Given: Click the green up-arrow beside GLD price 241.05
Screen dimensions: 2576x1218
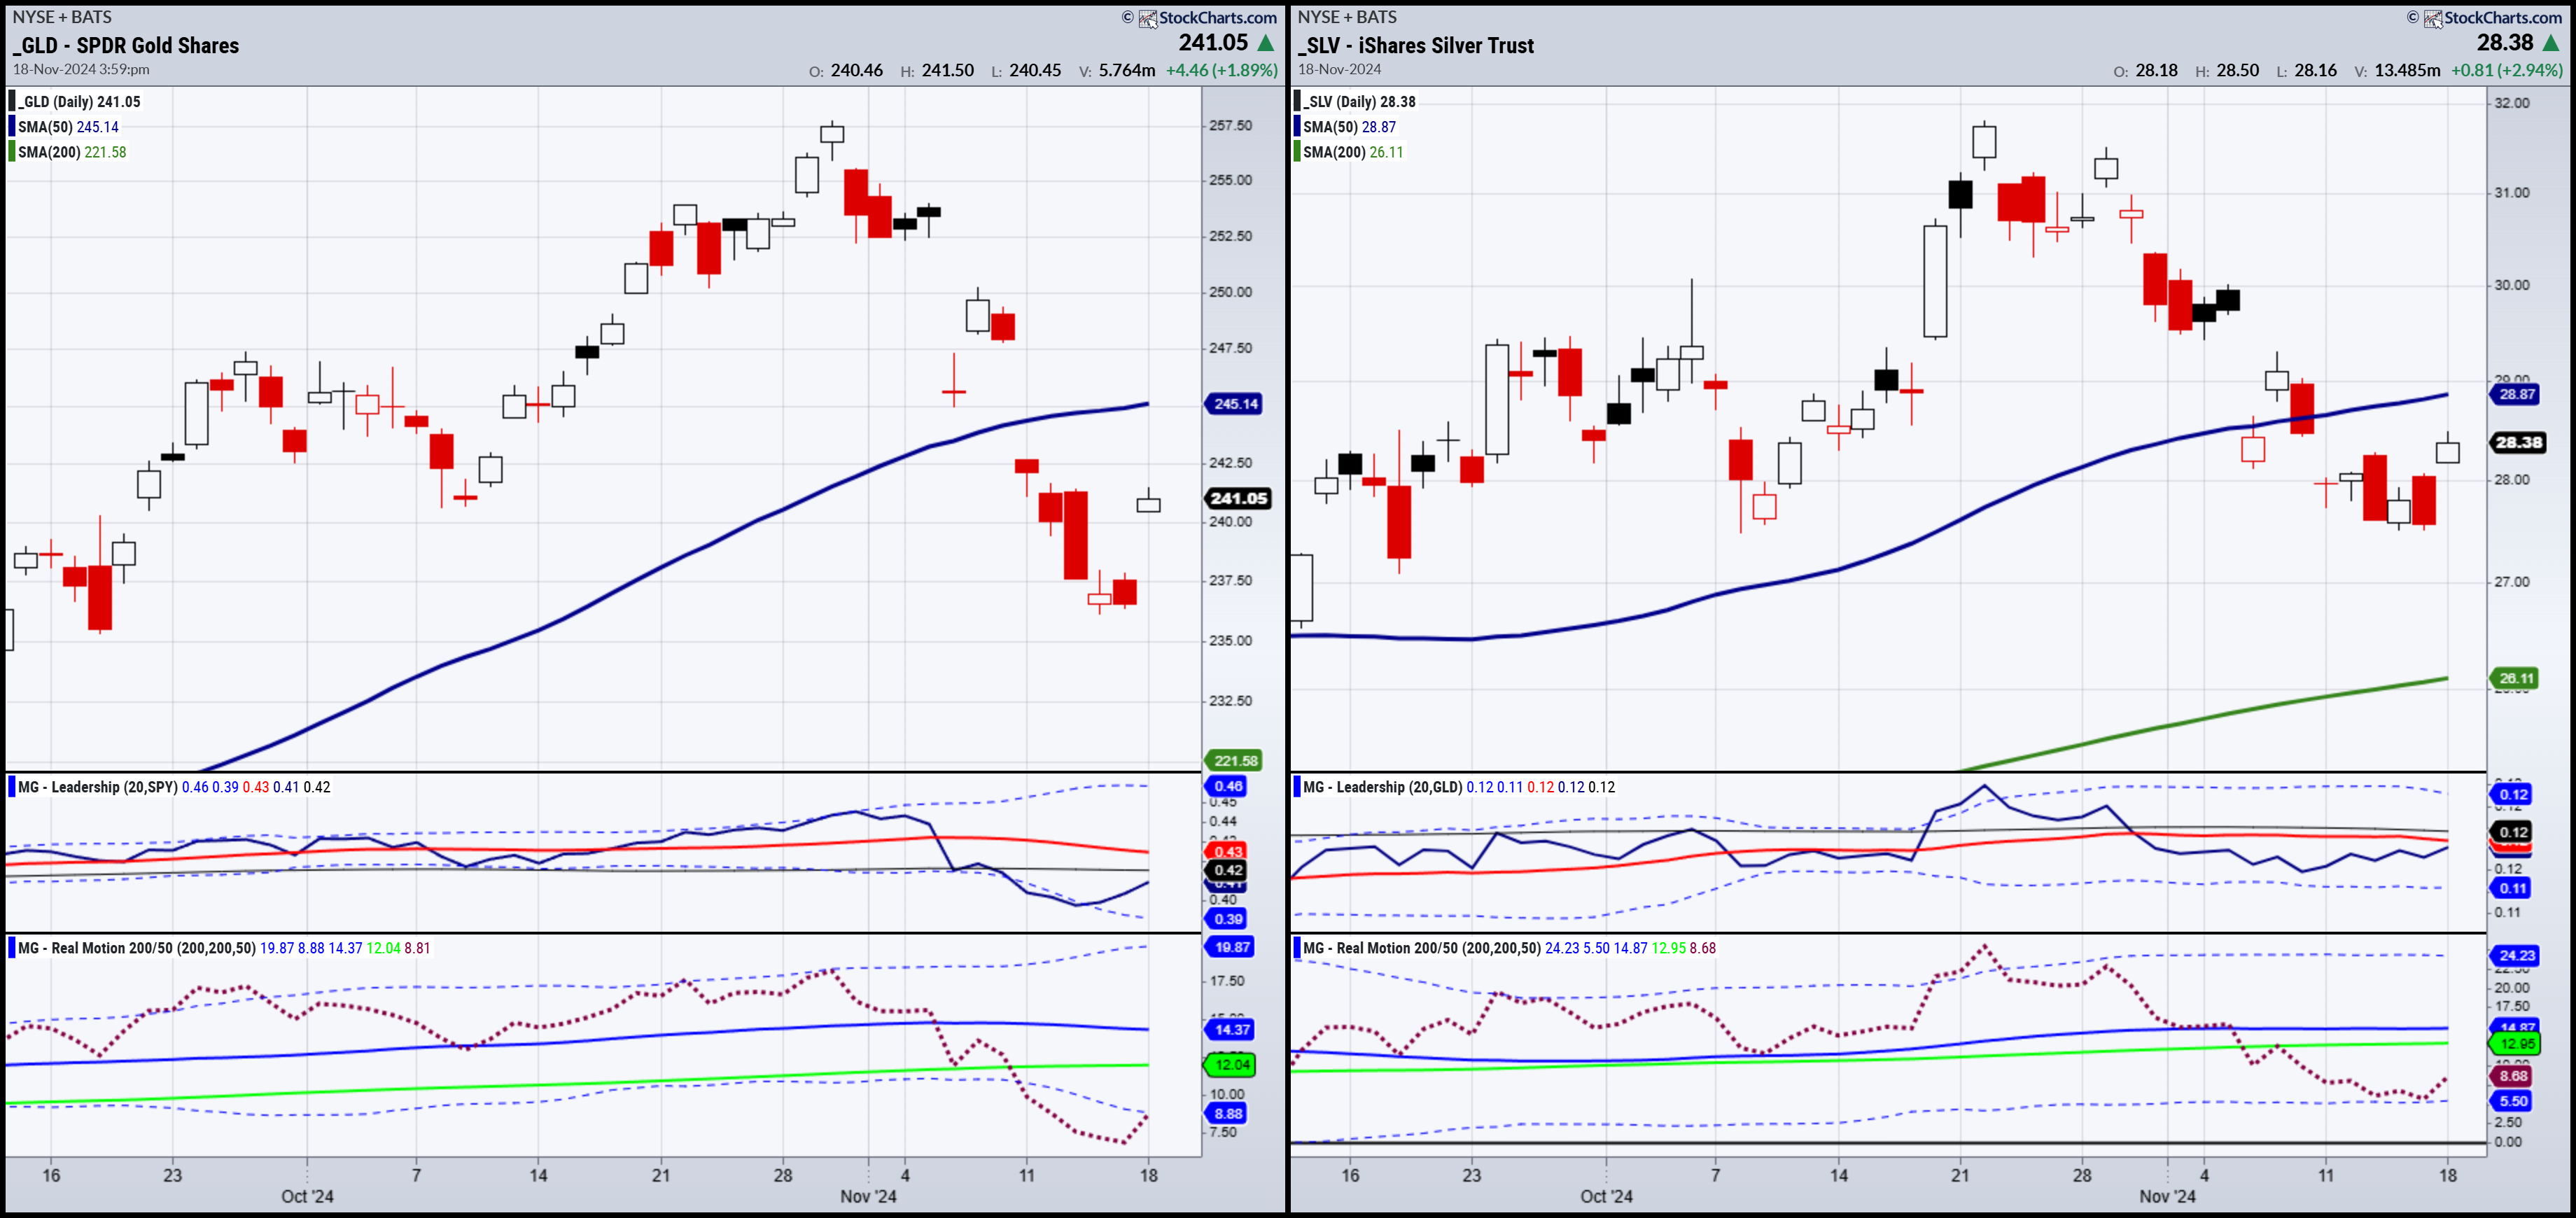Looking at the screenshot, I should 1265,43.
